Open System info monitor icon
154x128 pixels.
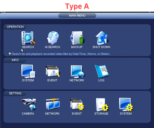point(28,71)
